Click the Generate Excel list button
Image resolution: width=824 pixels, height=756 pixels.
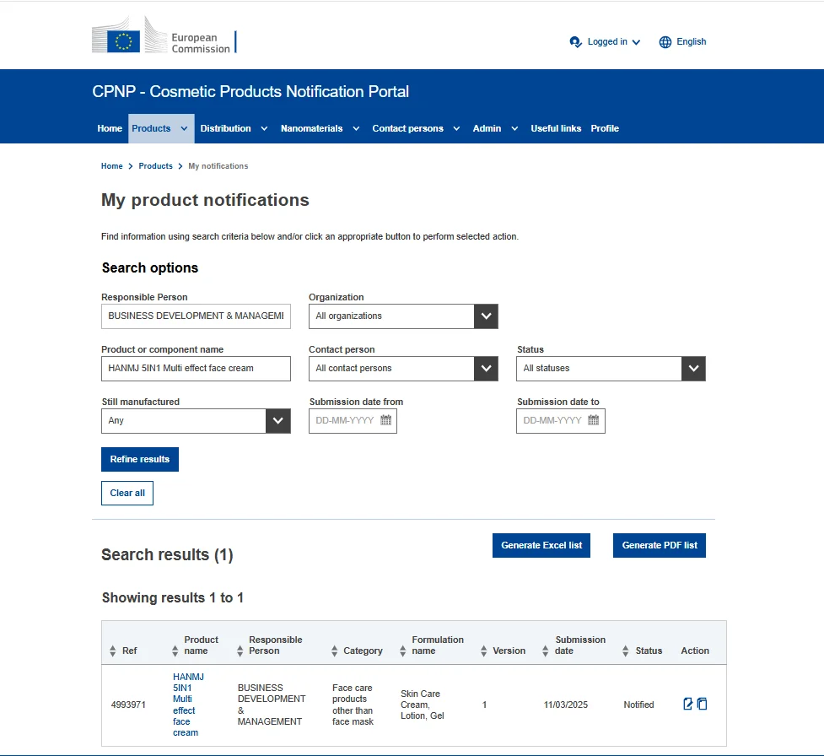[x=541, y=546]
